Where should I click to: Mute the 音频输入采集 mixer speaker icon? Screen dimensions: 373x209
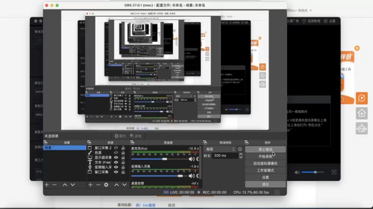(x=191, y=176)
